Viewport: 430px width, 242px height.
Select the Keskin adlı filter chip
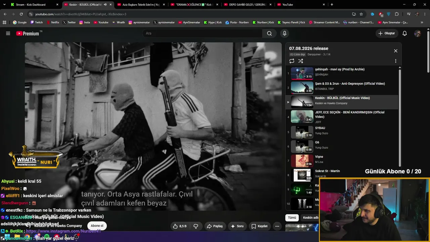310,217
